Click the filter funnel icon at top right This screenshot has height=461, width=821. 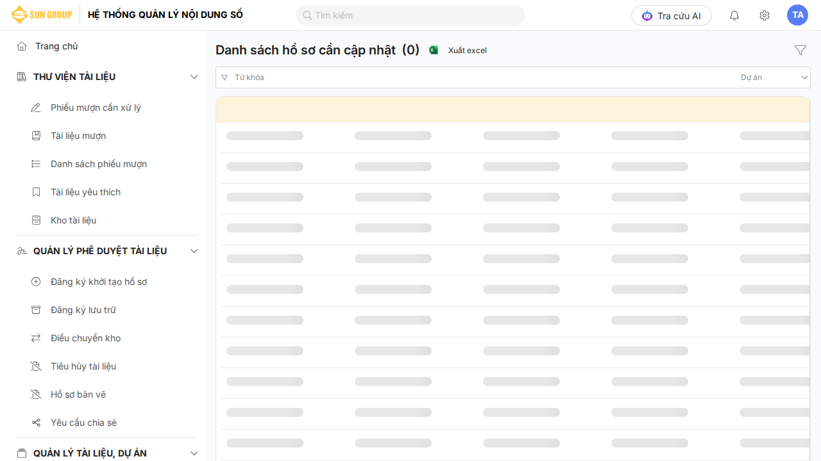(800, 50)
